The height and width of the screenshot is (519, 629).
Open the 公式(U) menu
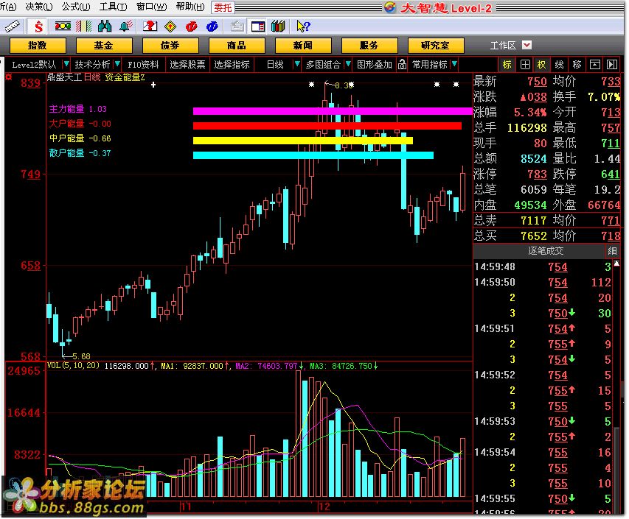[76, 7]
